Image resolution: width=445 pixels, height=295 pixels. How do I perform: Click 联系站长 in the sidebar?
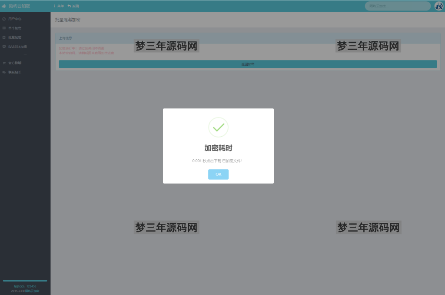point(15,73)
